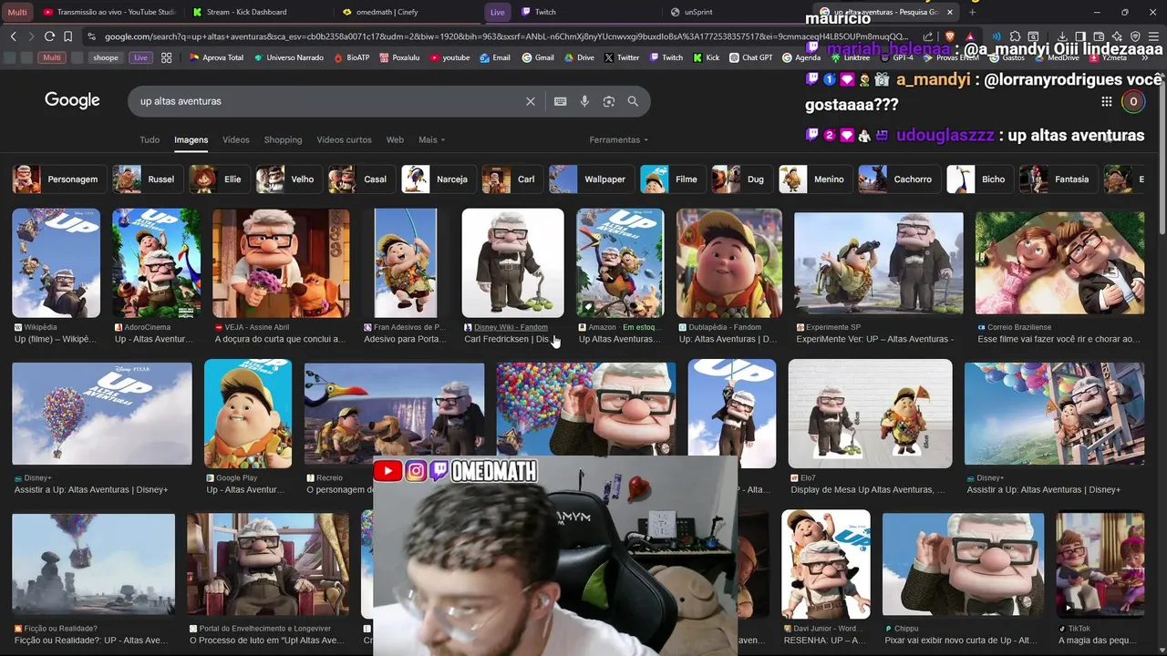Filter images by Carl chip

511,179
